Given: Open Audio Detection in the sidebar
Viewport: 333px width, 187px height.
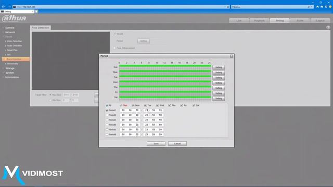Looking at the screenshot, I should pos(15,46).
